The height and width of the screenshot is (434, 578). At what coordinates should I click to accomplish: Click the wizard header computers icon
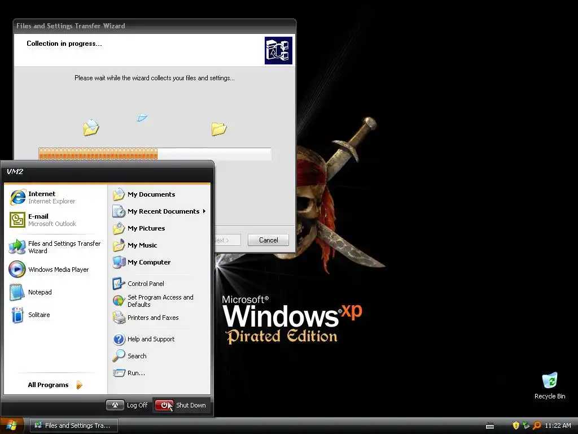tap(278, 50)
